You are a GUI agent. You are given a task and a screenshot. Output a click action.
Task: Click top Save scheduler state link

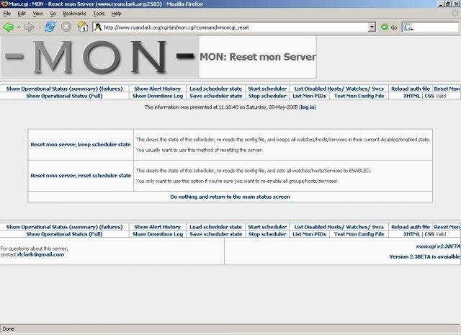click(x=216, y=96)
